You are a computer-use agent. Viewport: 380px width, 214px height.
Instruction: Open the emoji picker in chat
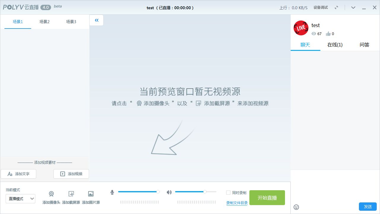(x=296, y=207)
